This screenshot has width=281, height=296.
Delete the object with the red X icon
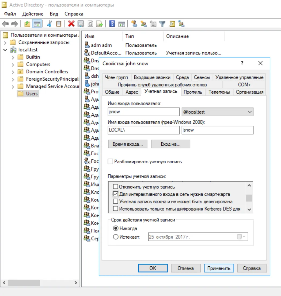coord(71,24)
